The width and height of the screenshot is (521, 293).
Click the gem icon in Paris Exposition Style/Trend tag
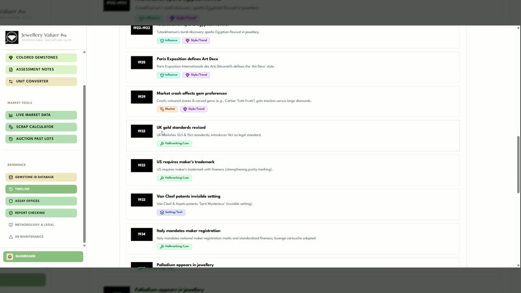(187, 75)
